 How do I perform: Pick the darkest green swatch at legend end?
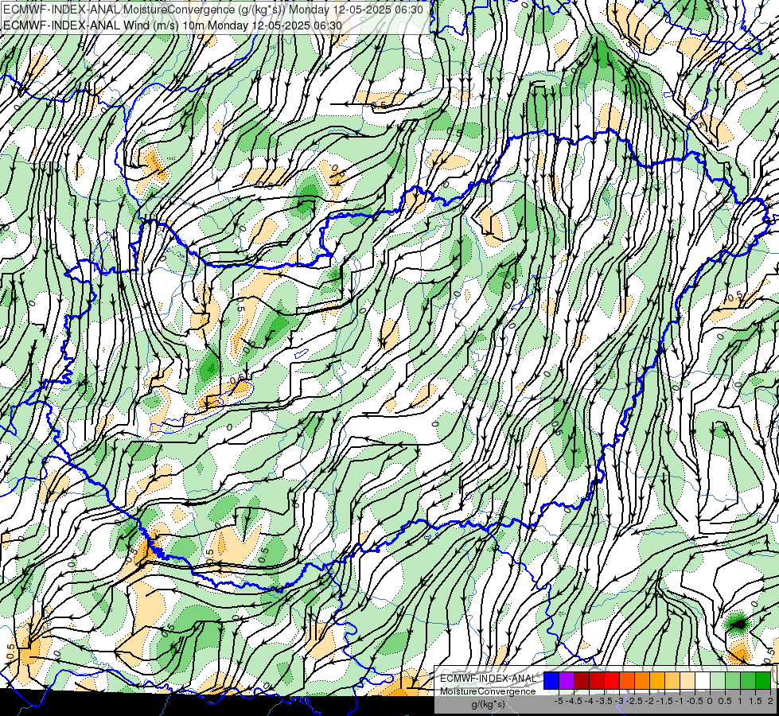763,681
